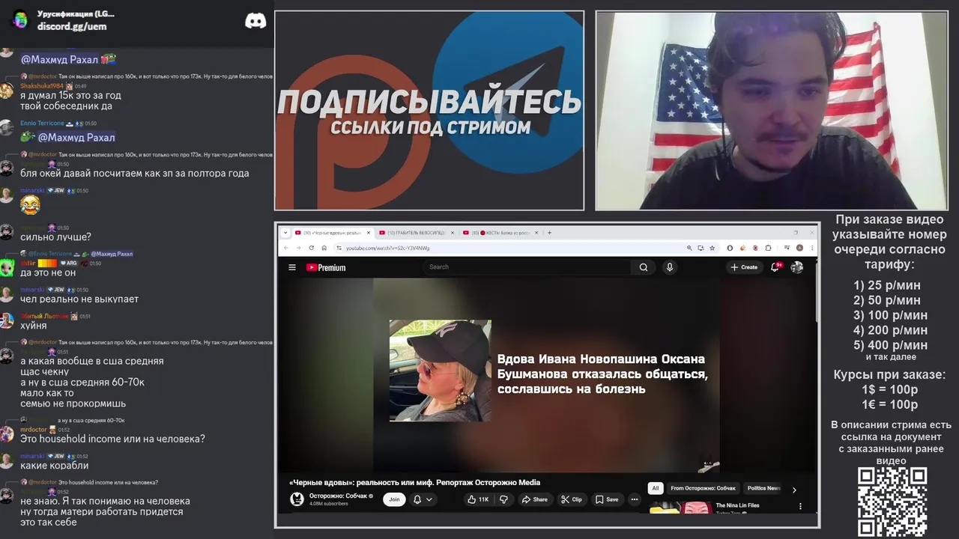Open the YouTube account avatar menu
The image size is (959, 539).
(x=797, y=267)
